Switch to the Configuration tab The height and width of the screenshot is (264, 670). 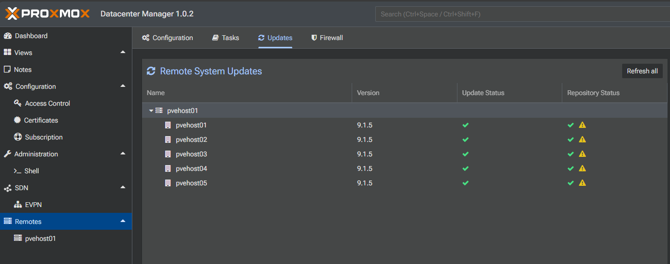click(168, 38)
